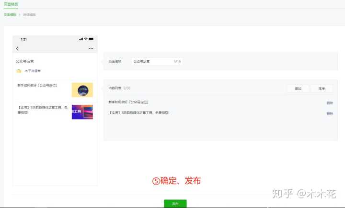The height and width of the screenshot is (208, 345).
Task: Delete the 新手如何做好「公众号定位」 list entry
Action: pyautogui.click(x=329, y=103)
